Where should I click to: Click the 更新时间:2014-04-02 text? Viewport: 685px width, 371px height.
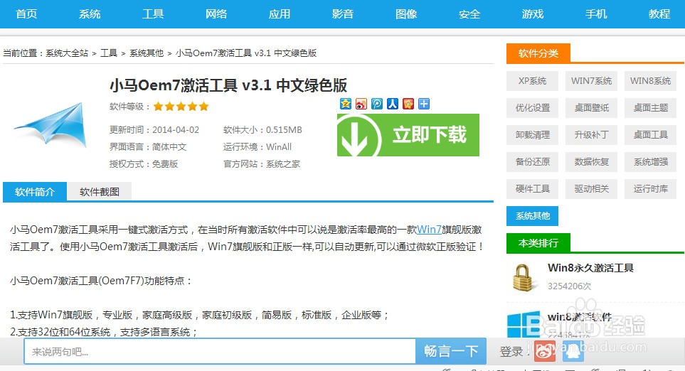click(154, 130)
